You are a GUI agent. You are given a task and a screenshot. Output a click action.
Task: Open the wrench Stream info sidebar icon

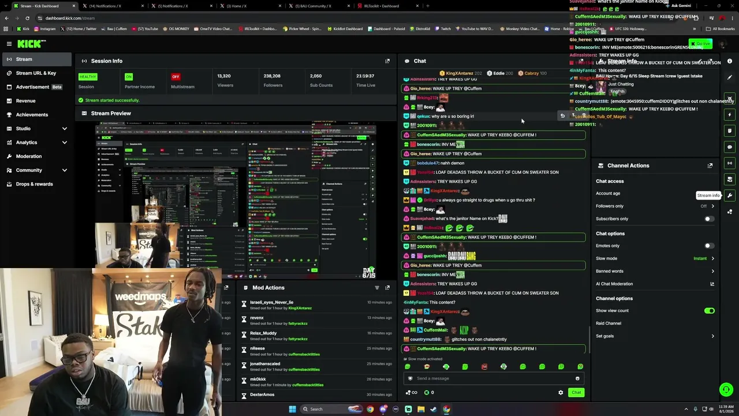point(730,195)
